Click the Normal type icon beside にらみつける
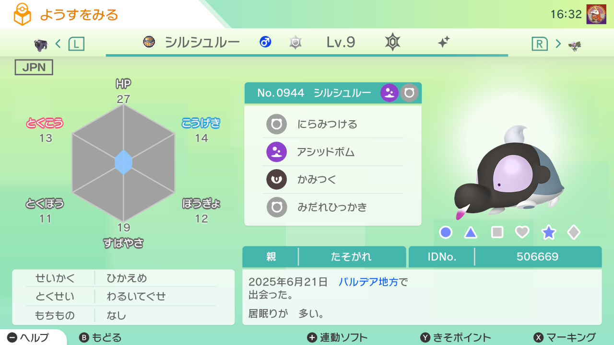The image size is (614, 345). point(277,125)
